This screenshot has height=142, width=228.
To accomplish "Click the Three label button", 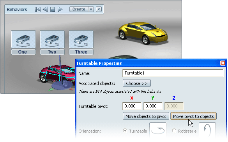I will [81, 52].
